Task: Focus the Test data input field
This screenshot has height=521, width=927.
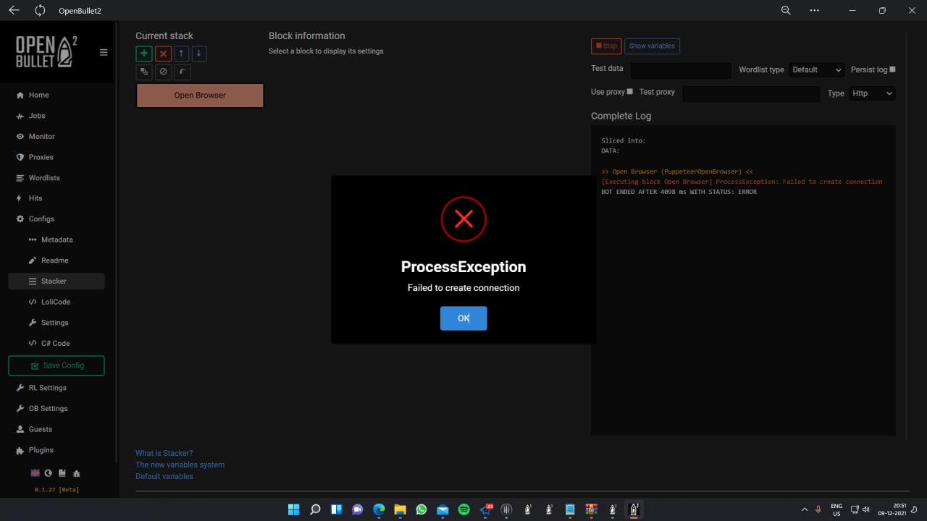Action: pos(679,70)
